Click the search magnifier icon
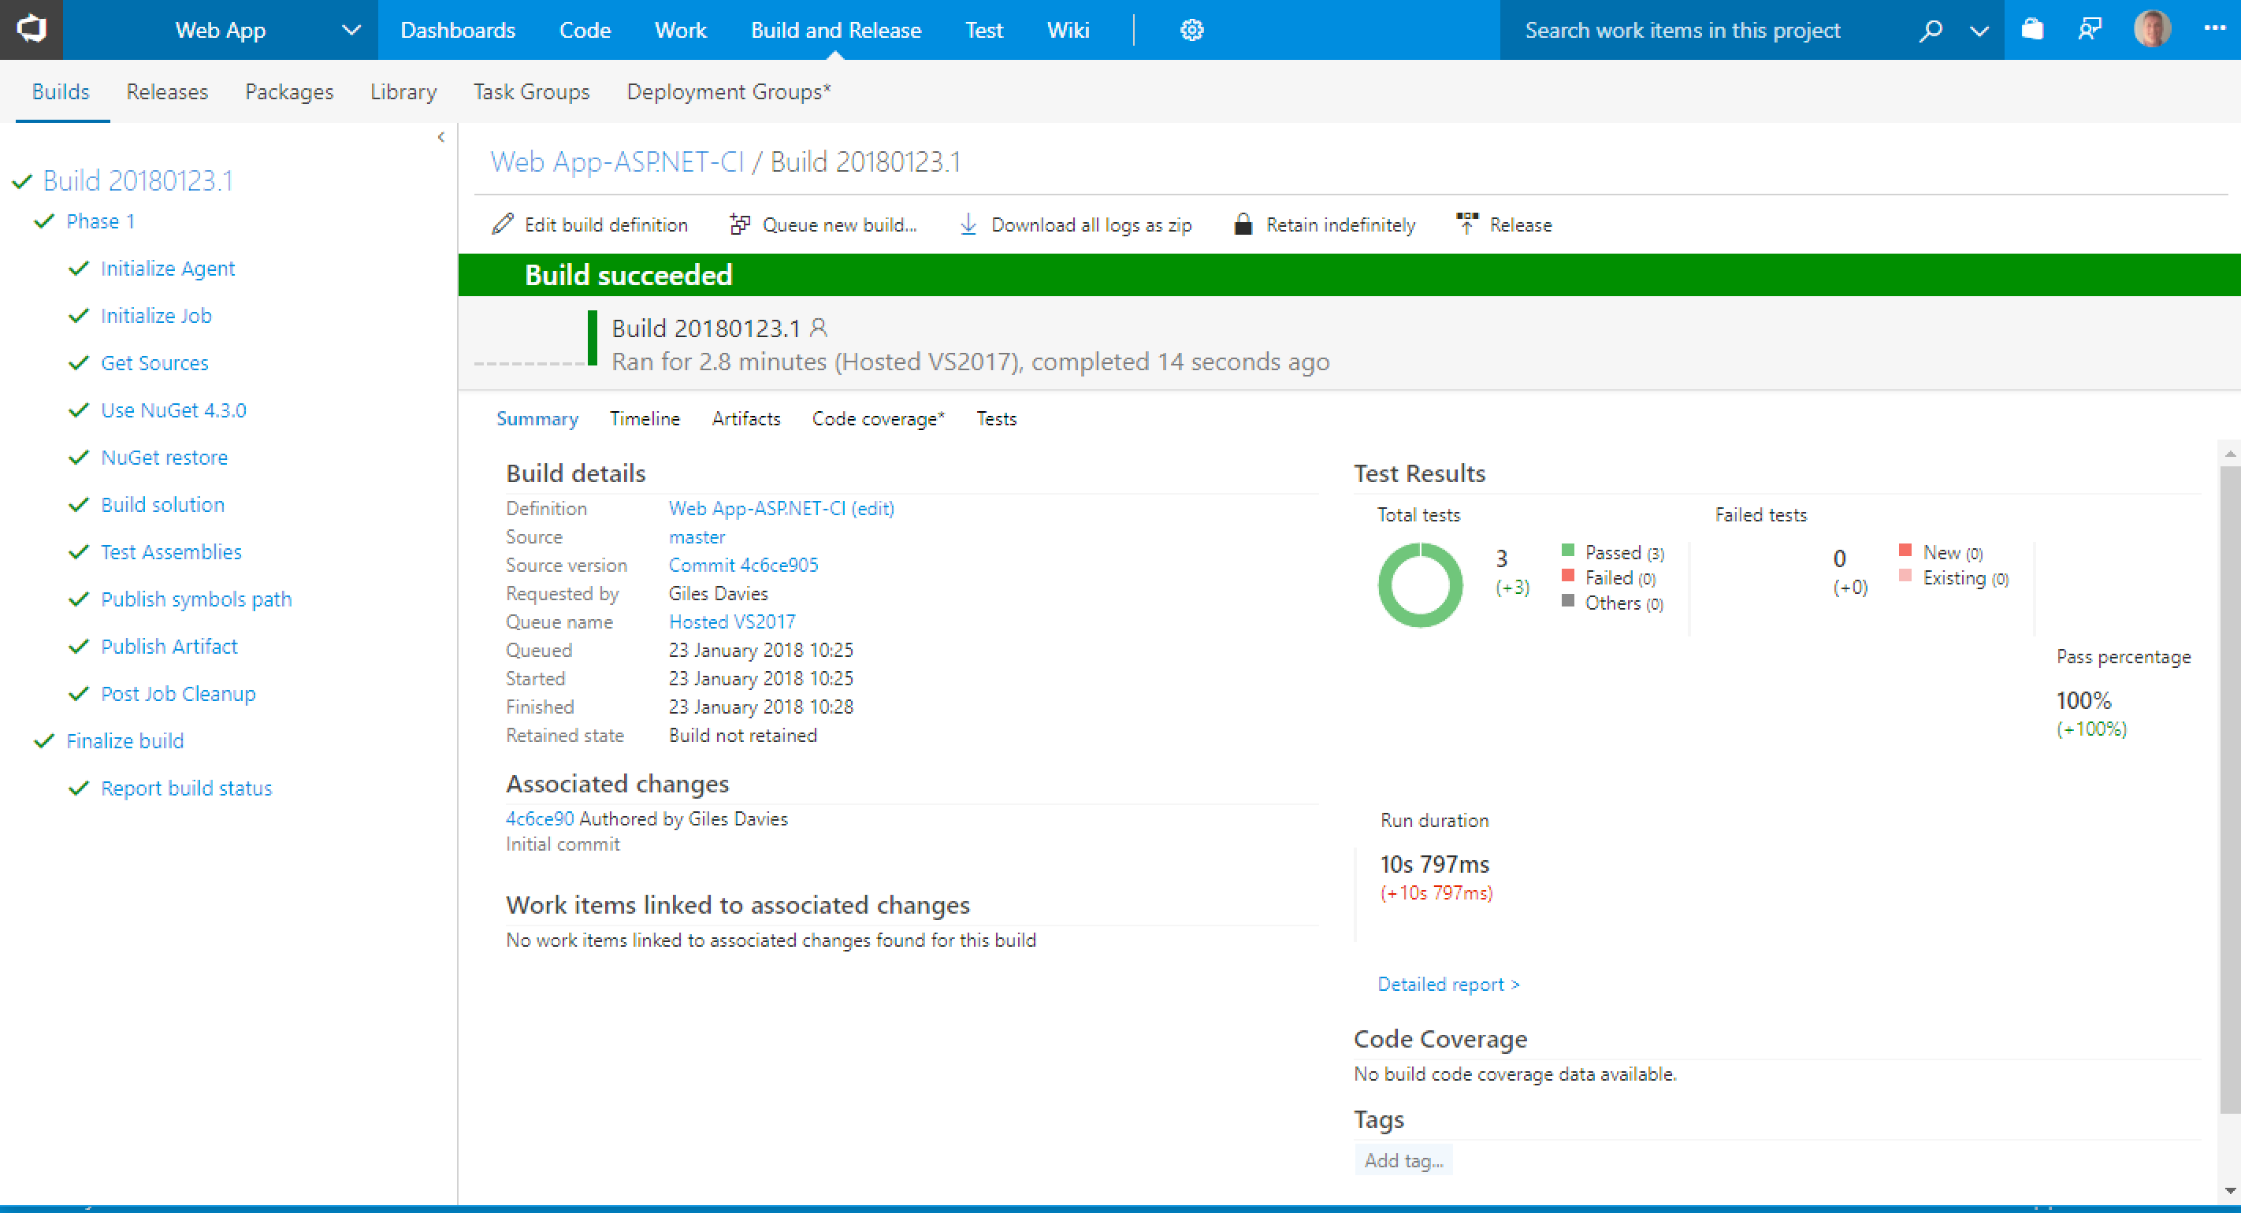Screen dimensions: 2241x1213 pyautogui.click(x=1931, y=31)
